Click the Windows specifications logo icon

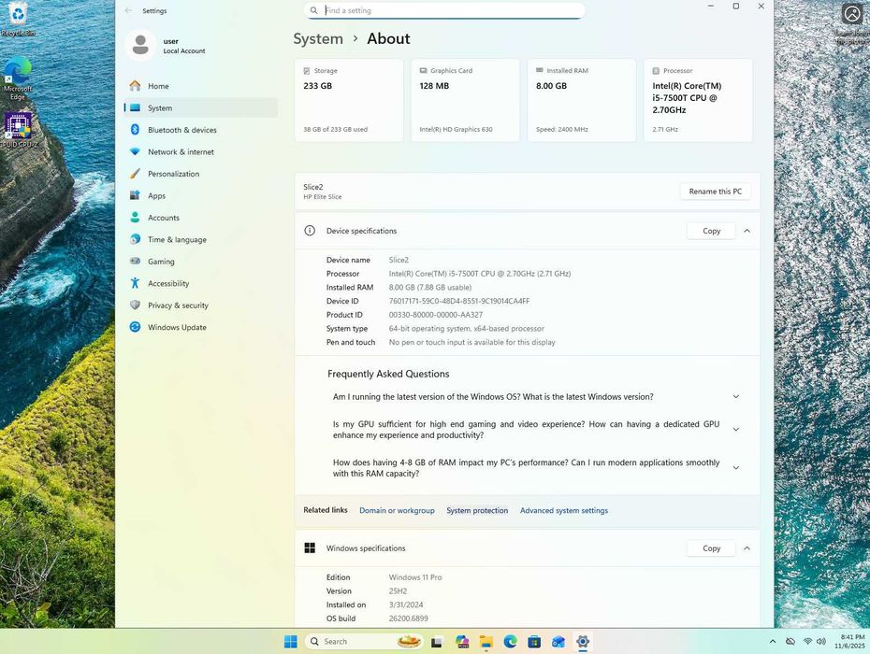coord(310,548)
